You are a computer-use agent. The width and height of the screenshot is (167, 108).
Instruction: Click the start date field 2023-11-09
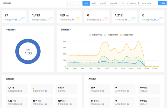[131, 3]
